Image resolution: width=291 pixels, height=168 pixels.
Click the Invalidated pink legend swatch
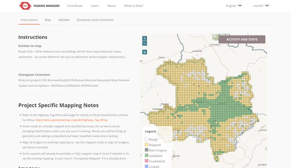[x=146, y=161]
